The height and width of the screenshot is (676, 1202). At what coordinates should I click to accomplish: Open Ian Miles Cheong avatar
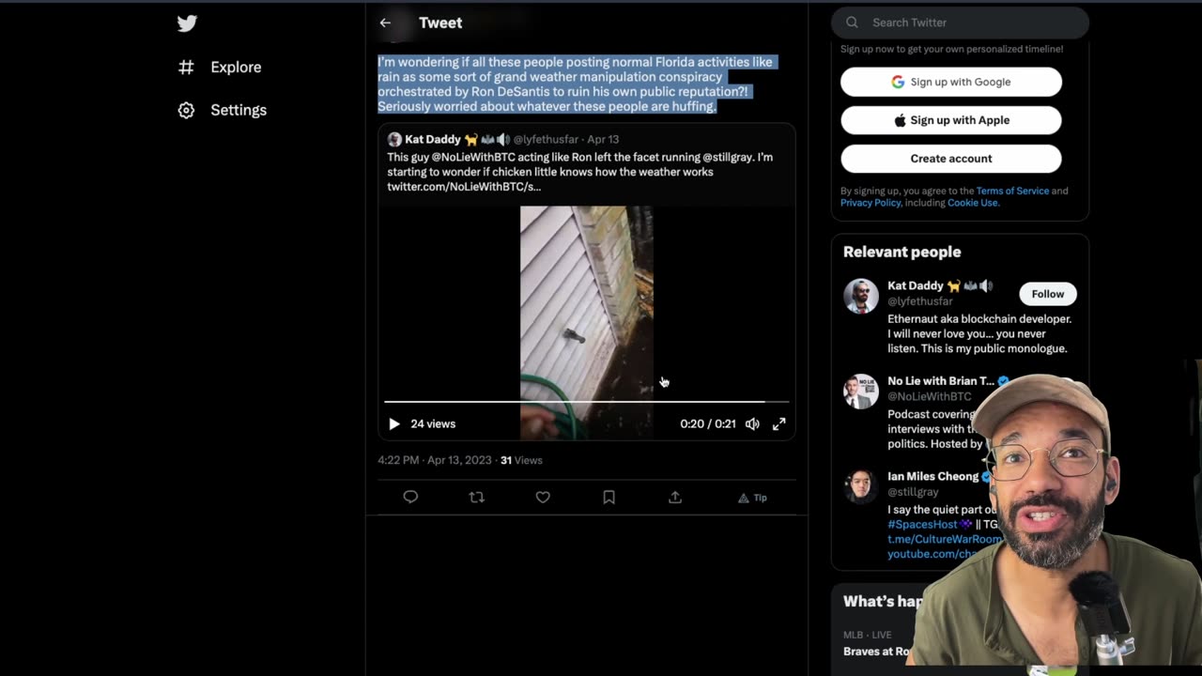[861, 487]
